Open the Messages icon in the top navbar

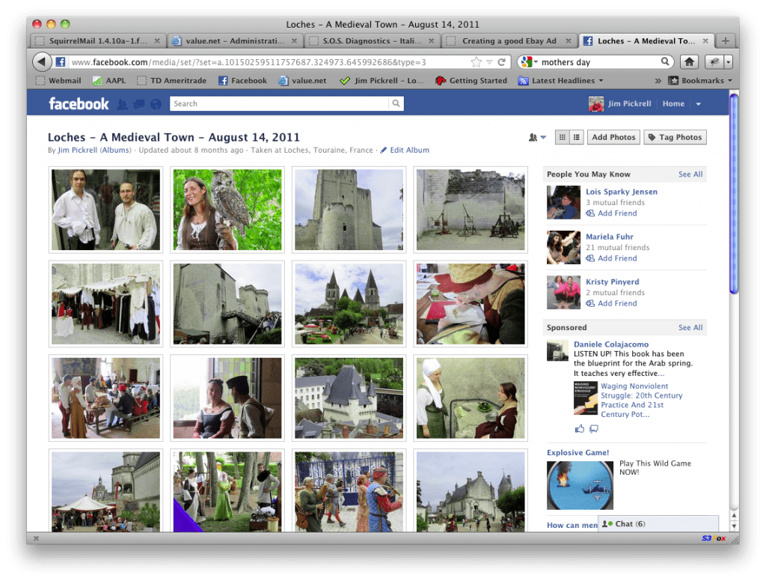(x=138, y=104)
